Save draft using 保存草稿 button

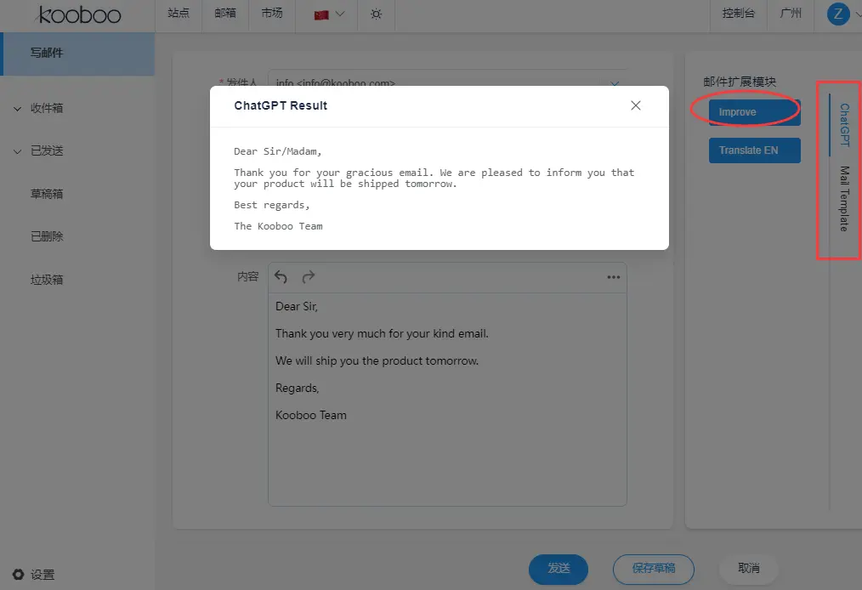click(x=653, y=569)
